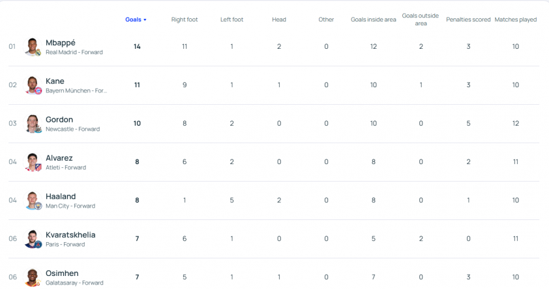The width and height of the screenshot is (549, 289).
Task: Sort by Goals outside area
Action: (x=421, y=20)
